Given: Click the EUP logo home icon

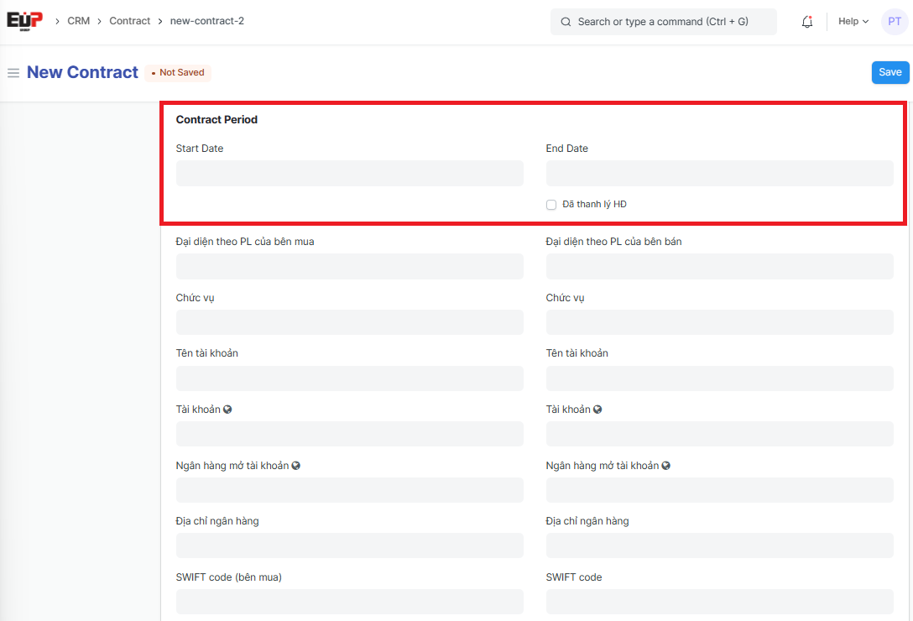Looking at the screenshot, I should tap(24, 21).
